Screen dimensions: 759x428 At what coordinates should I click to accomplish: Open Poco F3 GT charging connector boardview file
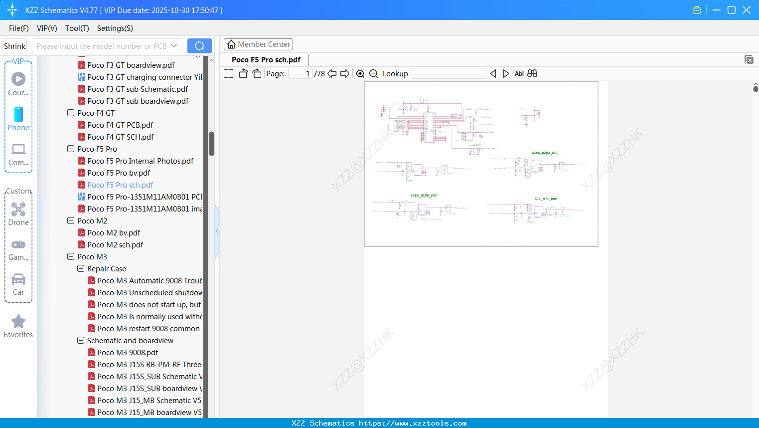141,77
